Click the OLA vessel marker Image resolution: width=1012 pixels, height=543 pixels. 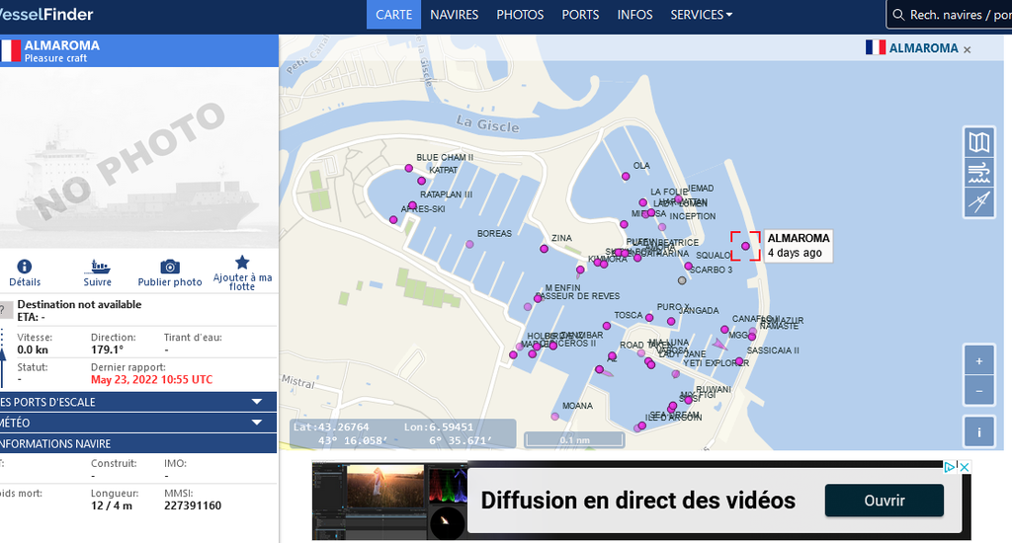coord(626,176)
